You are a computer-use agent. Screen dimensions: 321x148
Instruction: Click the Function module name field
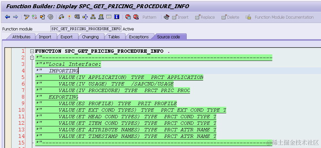coord(86,29)
